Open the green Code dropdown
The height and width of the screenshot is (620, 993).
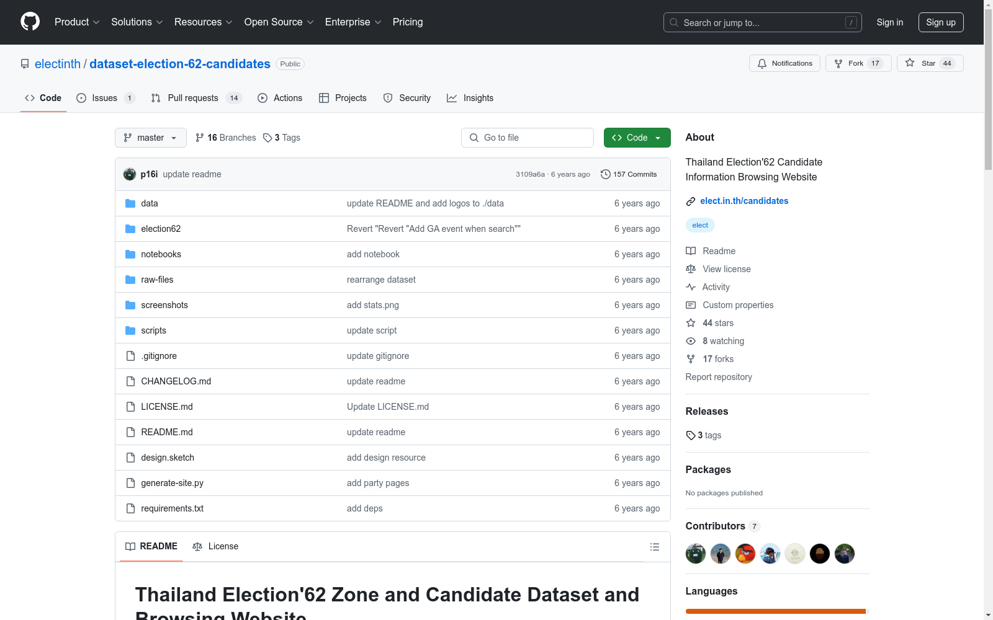click(x=637, y=138)
